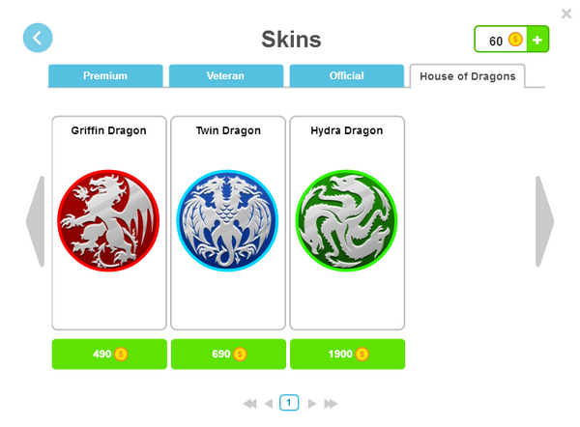The height and width of the screenshot is (427, 580).
Task: Switch to the Veteran tab
Action: tap(226, 75)
